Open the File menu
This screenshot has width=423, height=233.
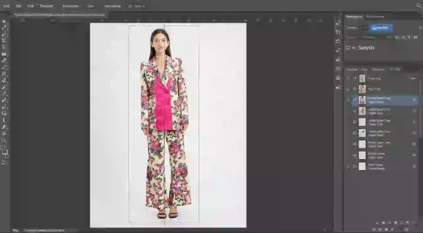pos(18,6)
